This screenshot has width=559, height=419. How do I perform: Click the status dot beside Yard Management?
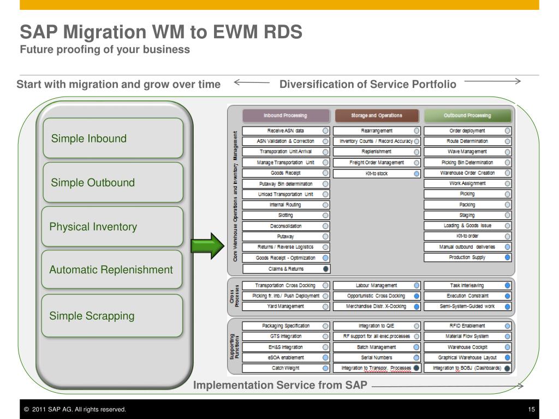pyautogui.click(x=325, y=307)
